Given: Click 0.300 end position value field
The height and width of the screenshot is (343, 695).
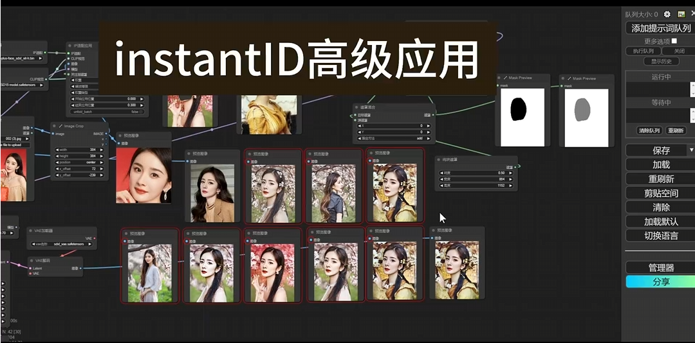Looking at the screenshot, I should [x=107, y=105].
